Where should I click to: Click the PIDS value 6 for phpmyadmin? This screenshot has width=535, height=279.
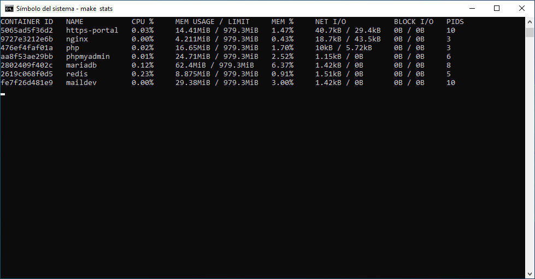tap(449, 57)
